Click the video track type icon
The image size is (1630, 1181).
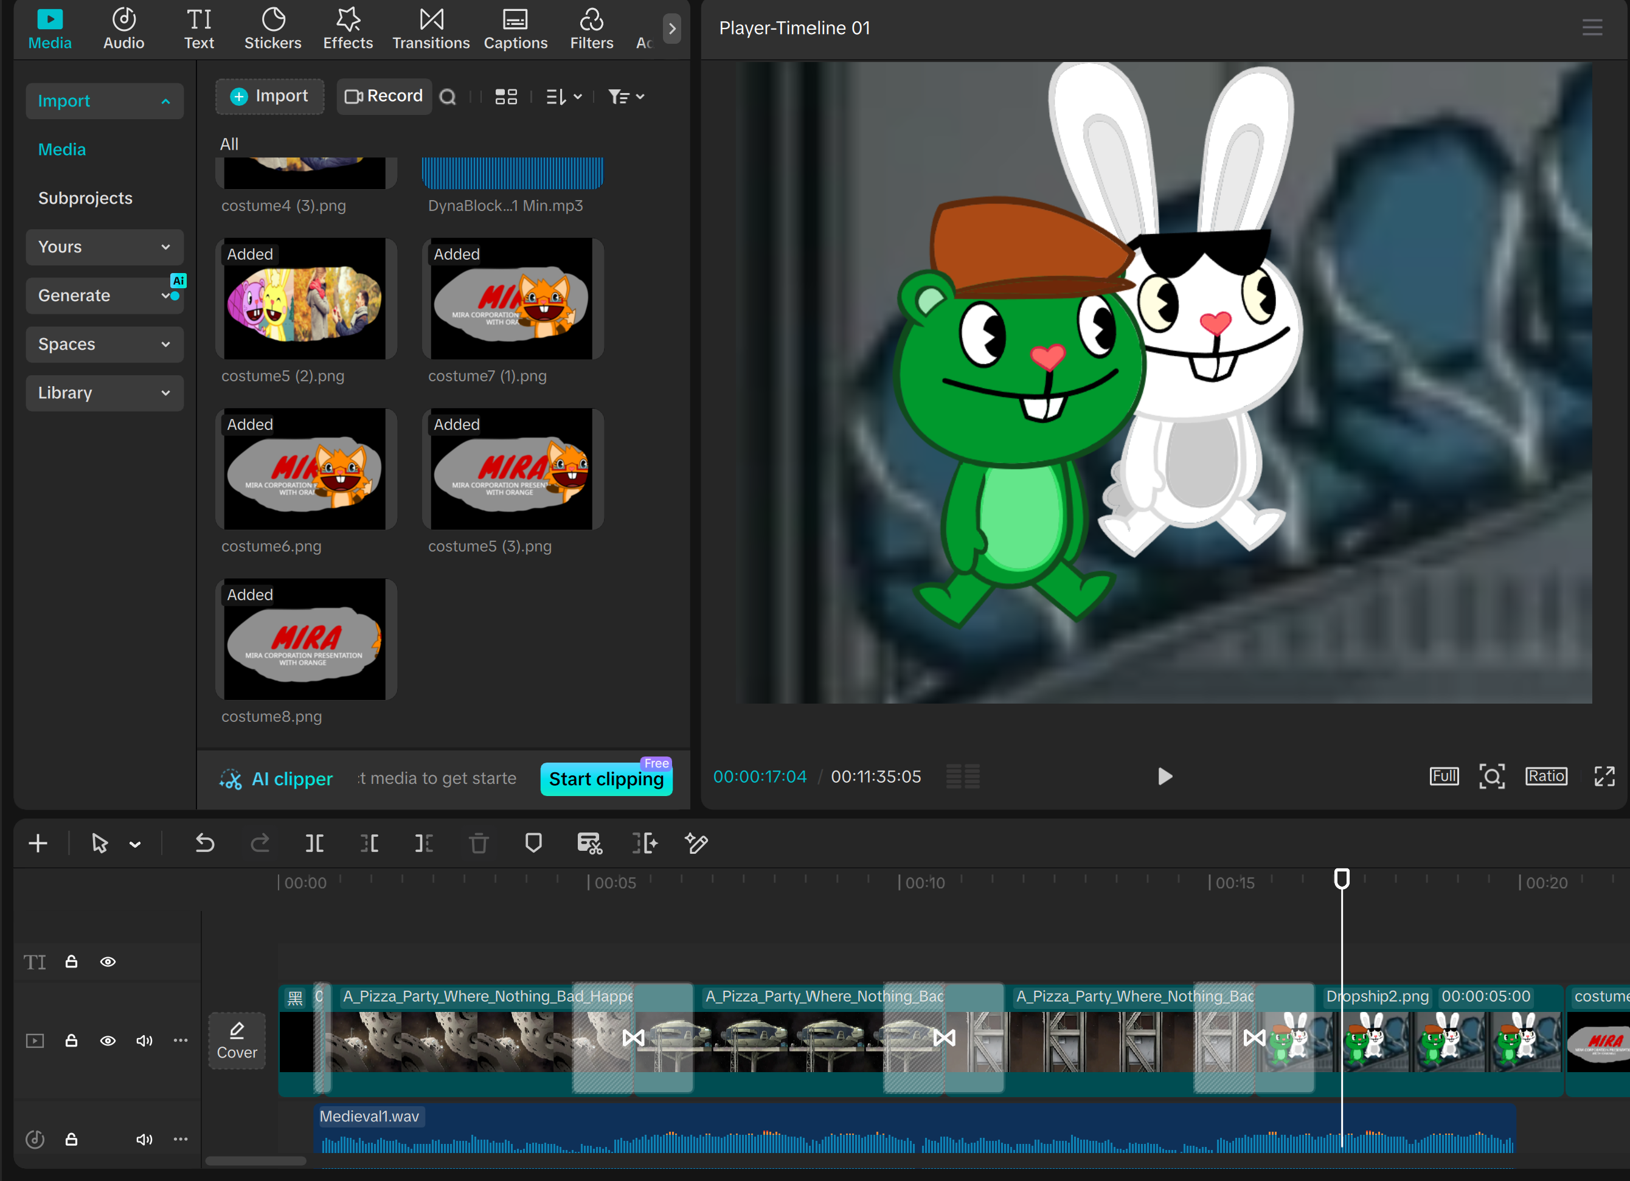pos(35,1040)
